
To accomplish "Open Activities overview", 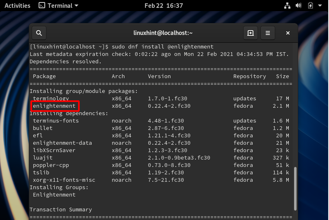I will (x=17, y=5).
